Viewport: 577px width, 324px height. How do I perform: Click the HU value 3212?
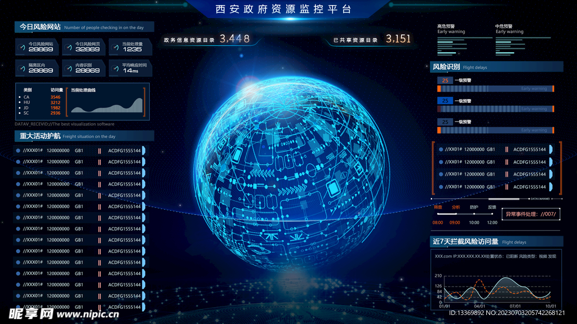[x=55, y=102]
